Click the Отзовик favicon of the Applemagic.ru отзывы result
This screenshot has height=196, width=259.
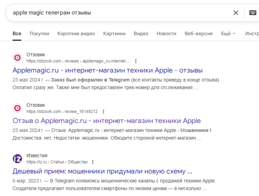[17, 58]
